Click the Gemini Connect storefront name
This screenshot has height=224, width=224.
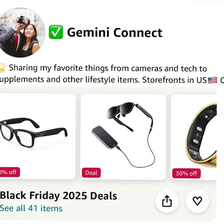pos(115,32)
